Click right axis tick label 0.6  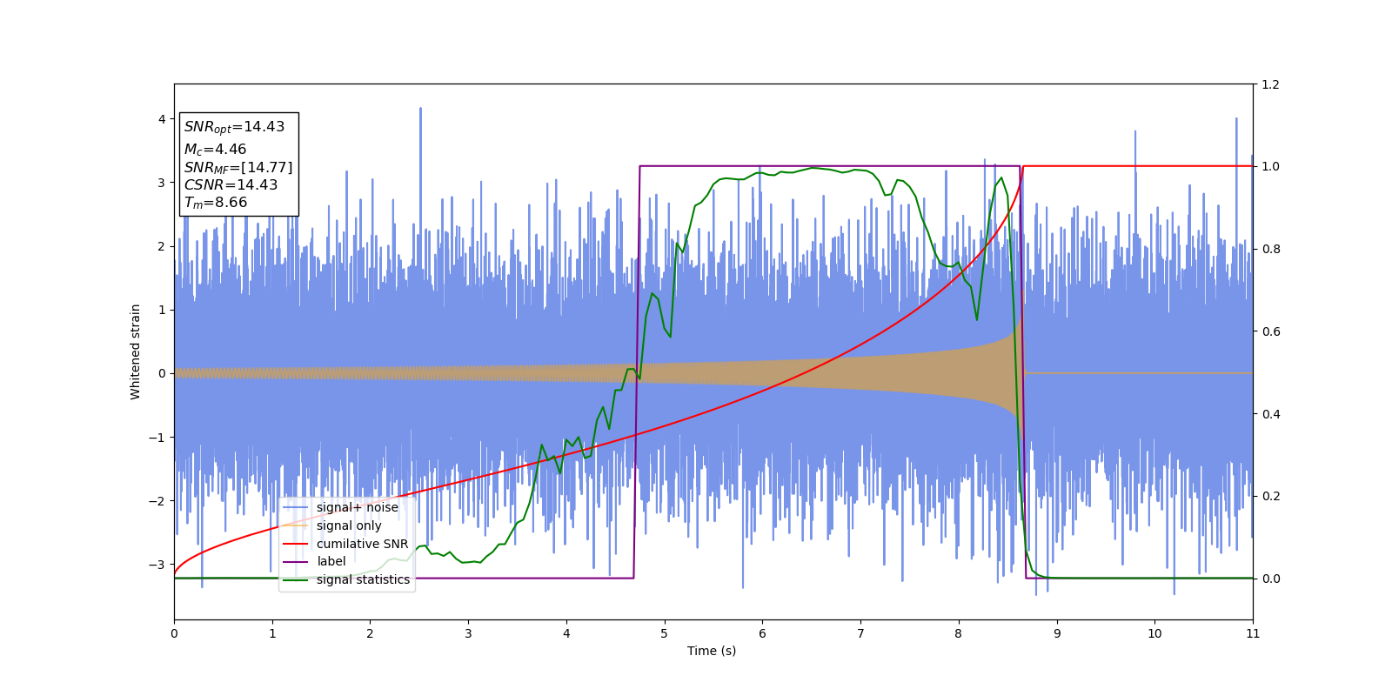[x=1270, y=331]
